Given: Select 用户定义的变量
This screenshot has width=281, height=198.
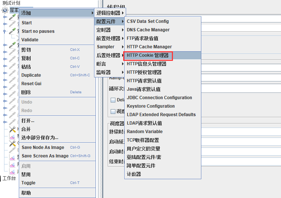Looking at the screenshot, I should point(163,149).
